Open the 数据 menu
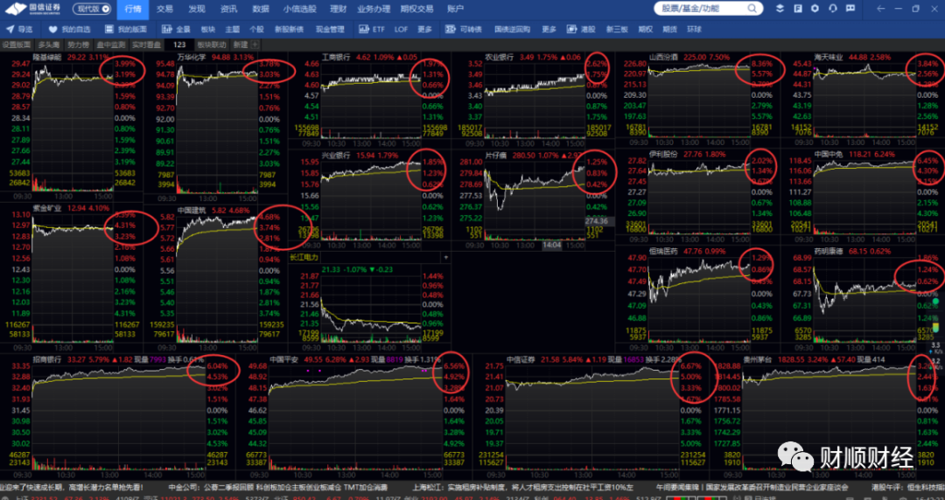Image resolution: width=945 pixels, height=500 pixels. tap(261, 9)
